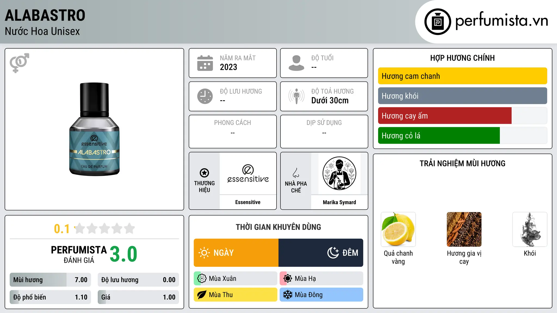Viewport: 557px width, 313px height.
Task: Click the star badge icon above Thương hiệu
Action: click(204, 173)
